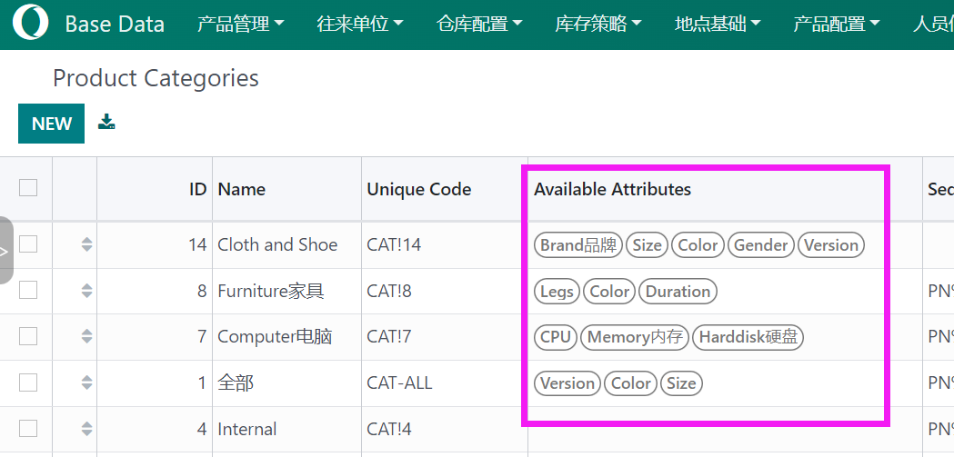Click the NEW button
Viewport: 954px width, 457px height.
tap(51, 124)
